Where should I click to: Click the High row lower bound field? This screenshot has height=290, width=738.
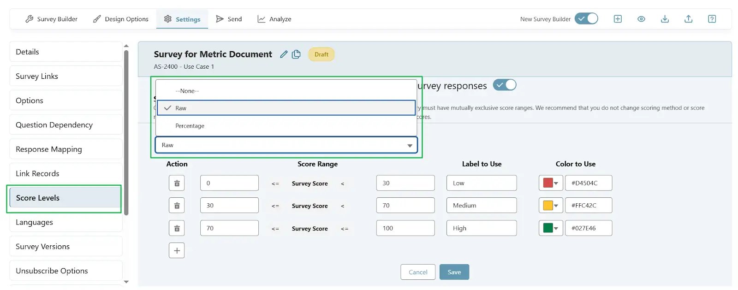229,228
